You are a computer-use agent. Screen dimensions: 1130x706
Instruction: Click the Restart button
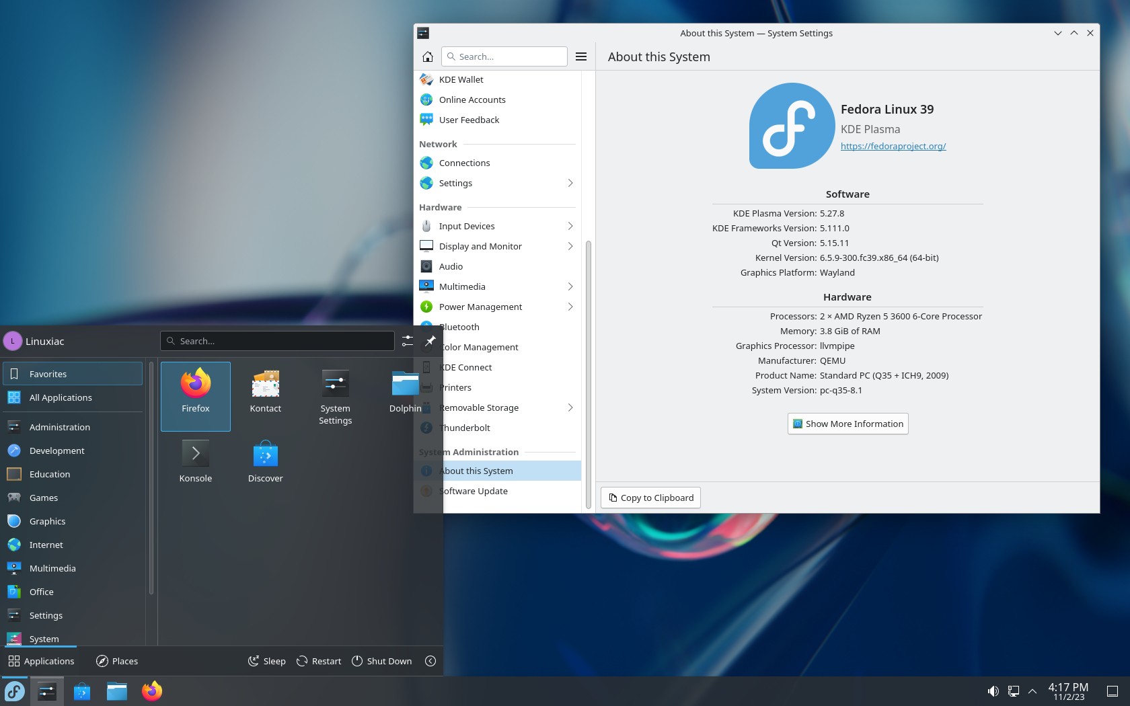coord(319,661)
